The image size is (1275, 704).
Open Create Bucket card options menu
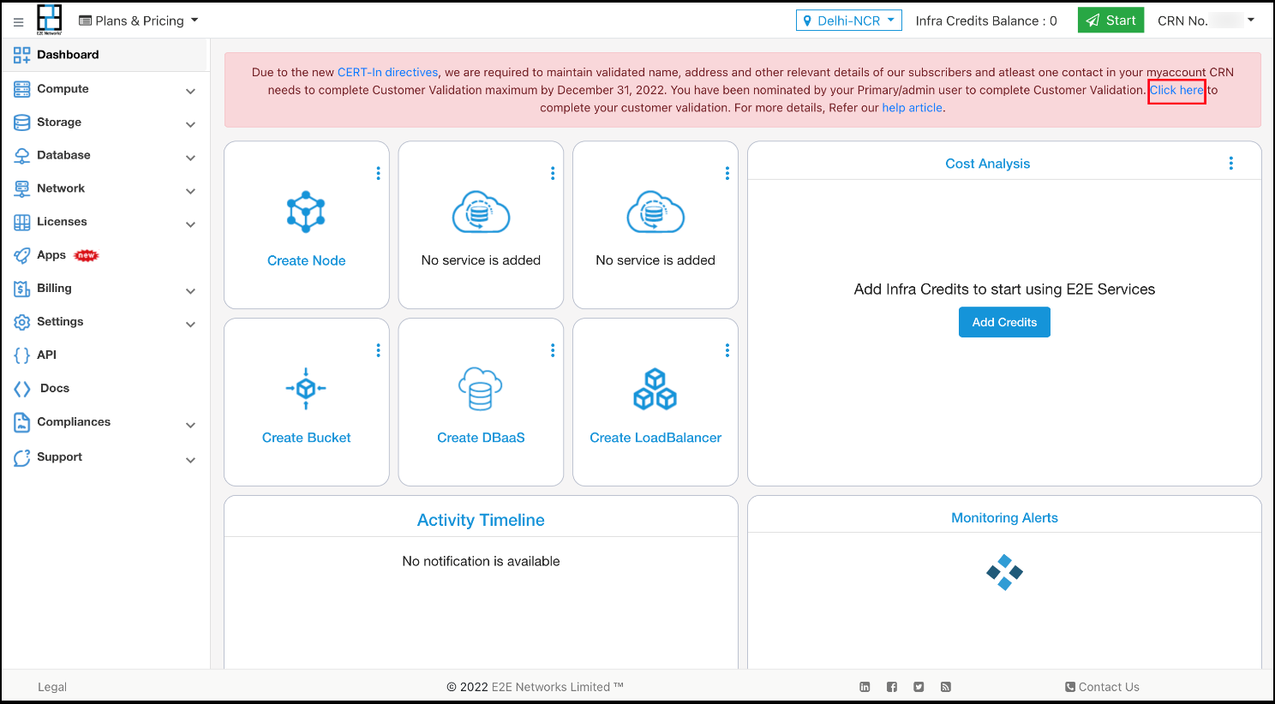(378, 350)
